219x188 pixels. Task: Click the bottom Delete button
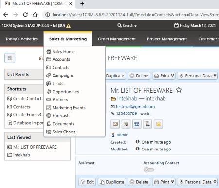(x=139, y=182)
